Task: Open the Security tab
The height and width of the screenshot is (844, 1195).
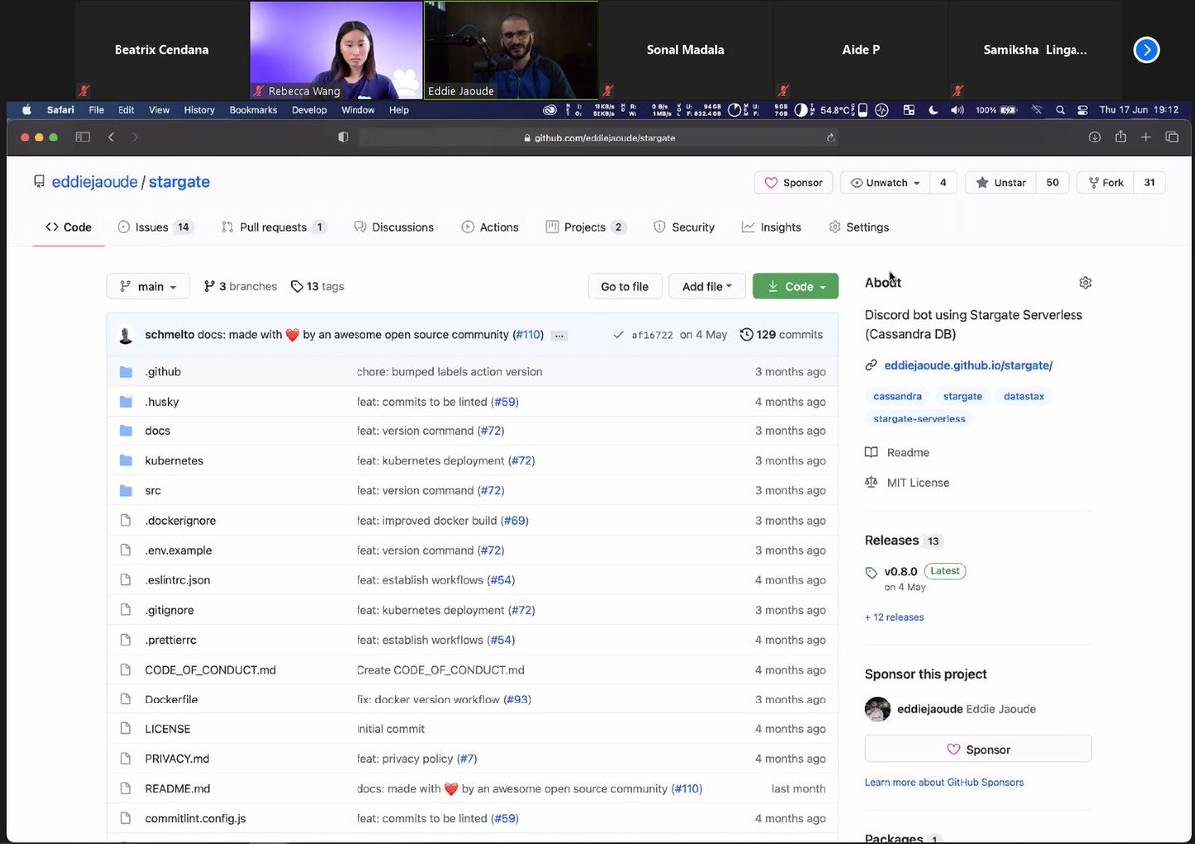Action: click(684, 227)
